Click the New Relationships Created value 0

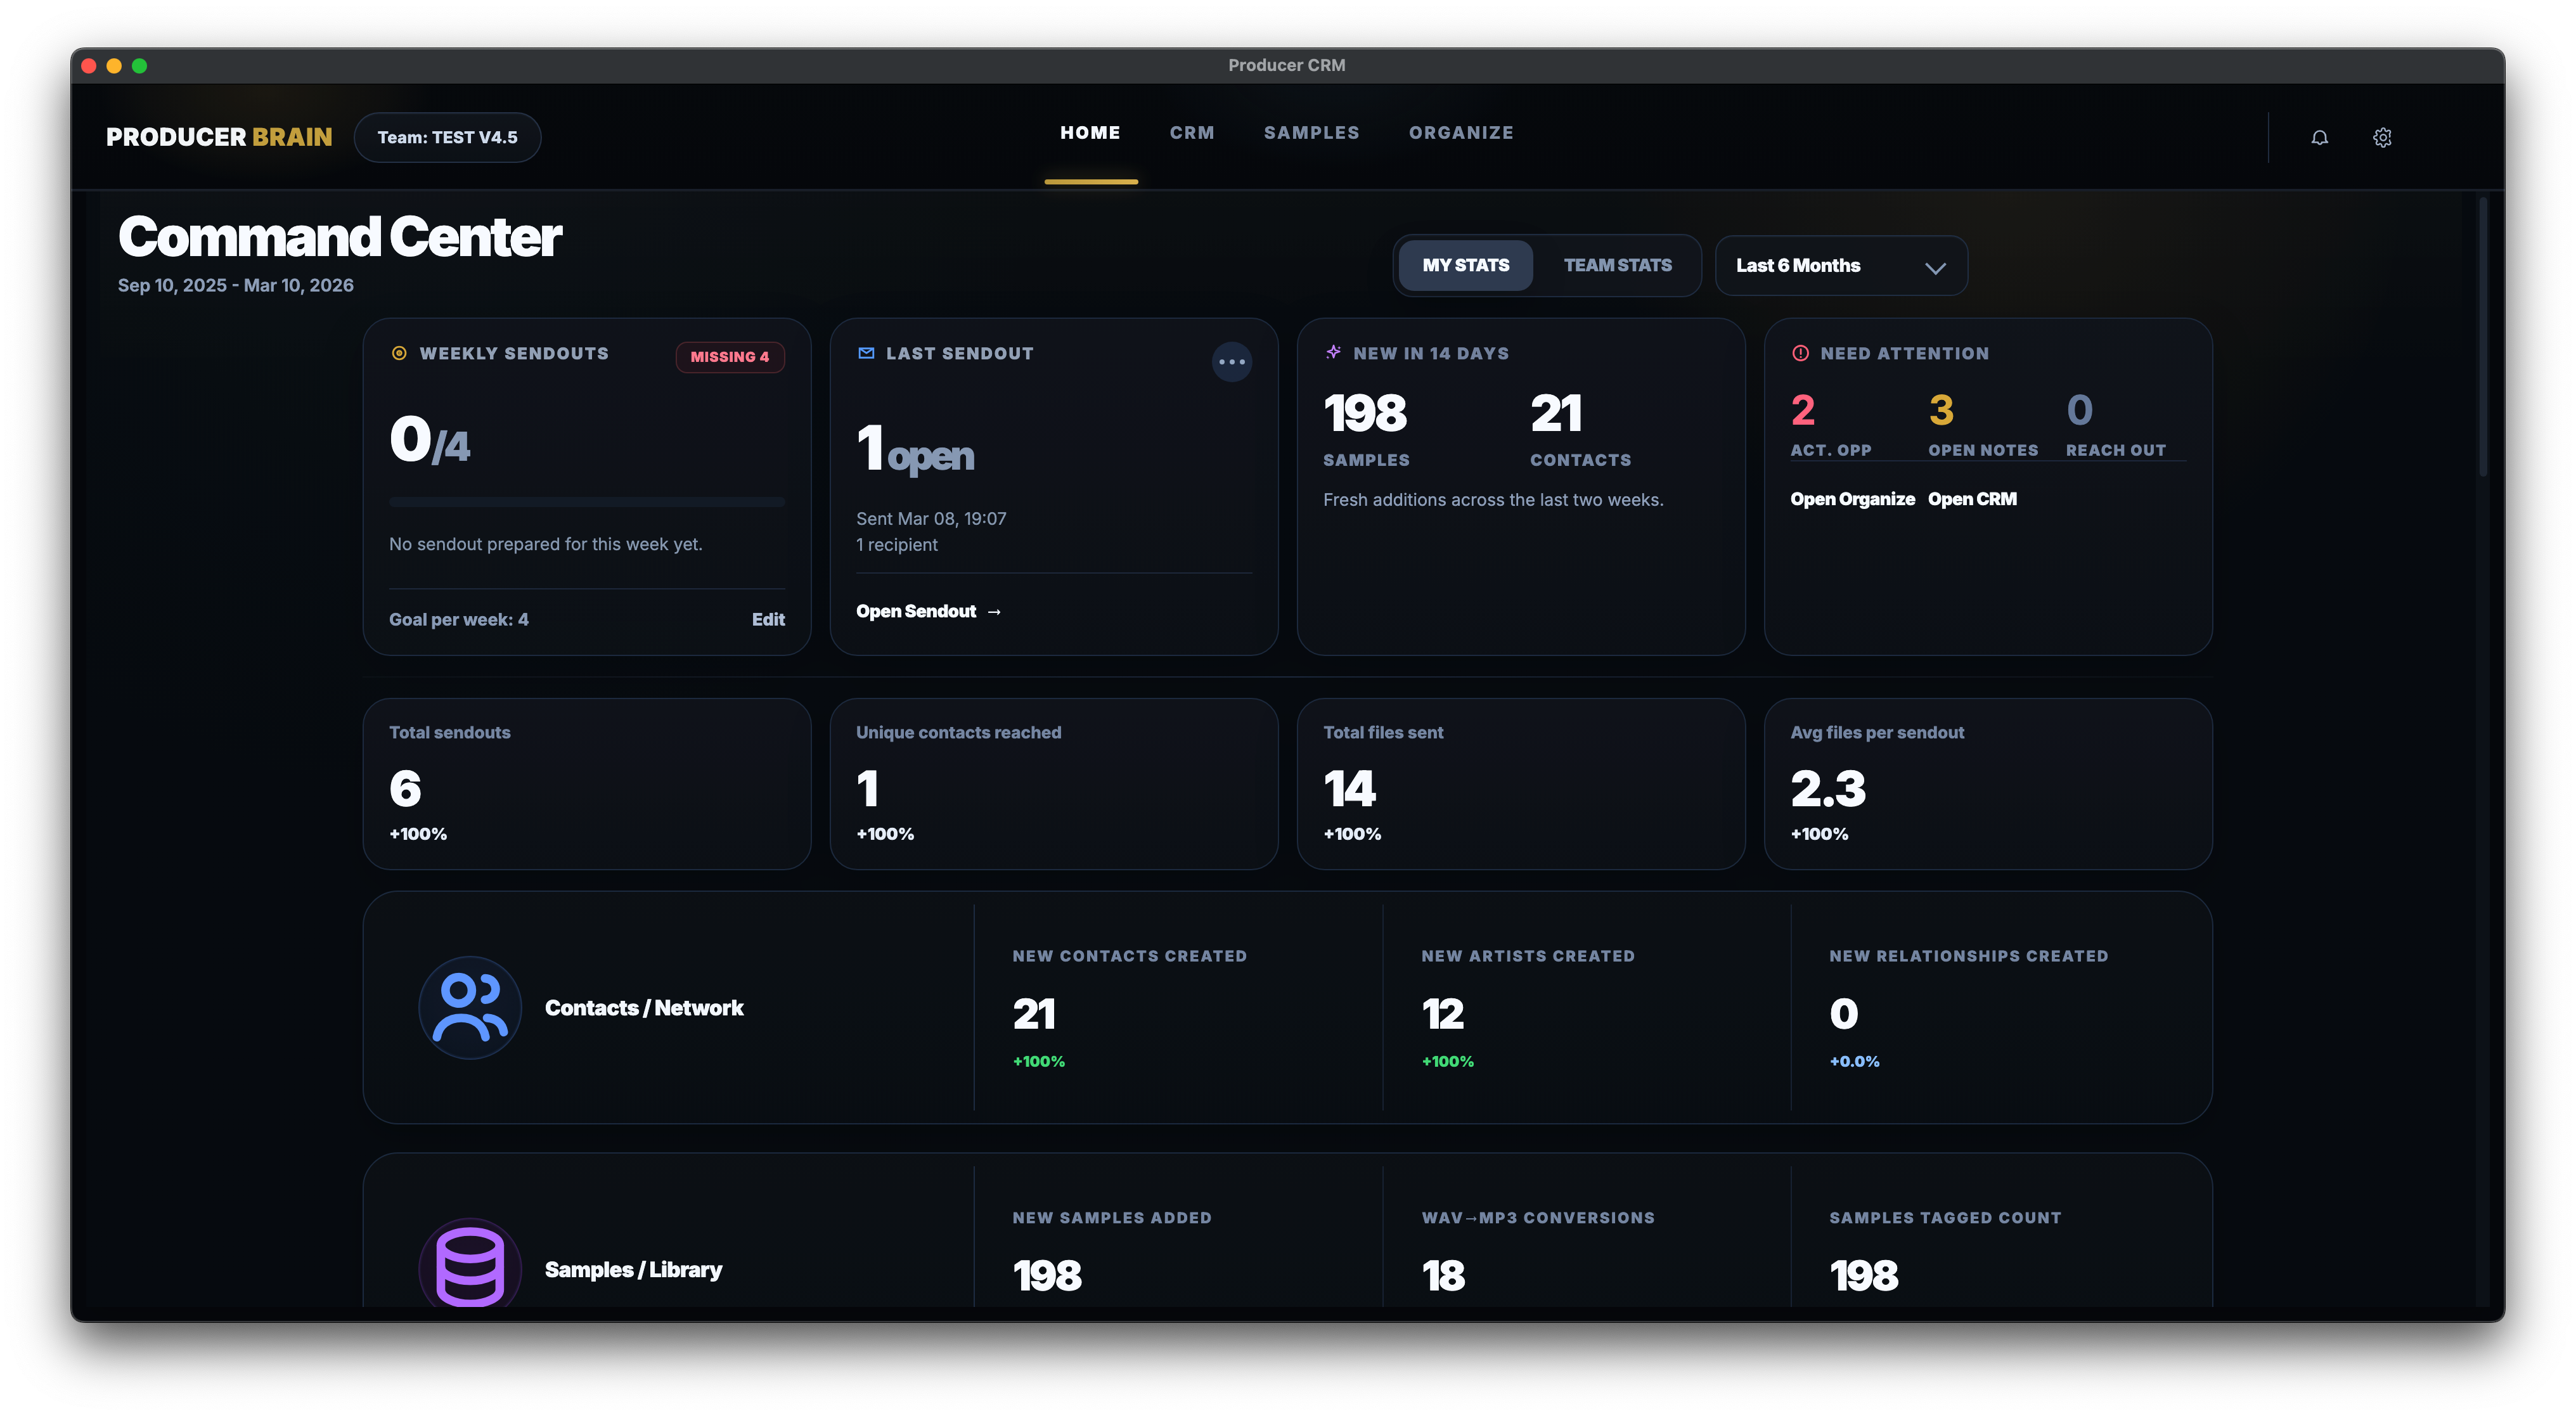pos(1844,1014)
